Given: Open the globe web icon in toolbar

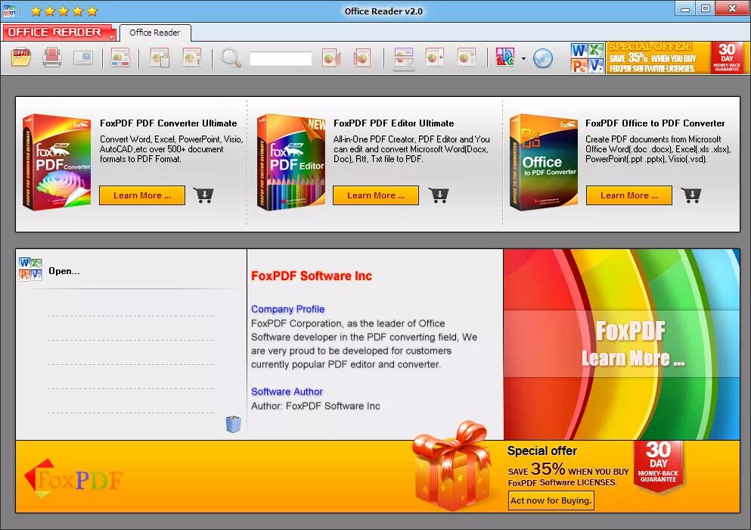Looking at the screenshot, I should coord(543,58).
